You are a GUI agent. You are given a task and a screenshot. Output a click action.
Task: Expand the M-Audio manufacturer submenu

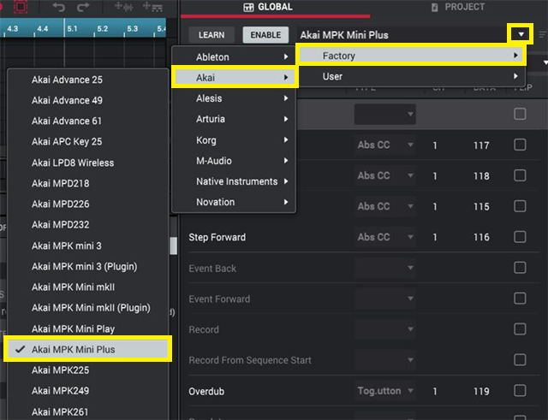coord(234,161)
